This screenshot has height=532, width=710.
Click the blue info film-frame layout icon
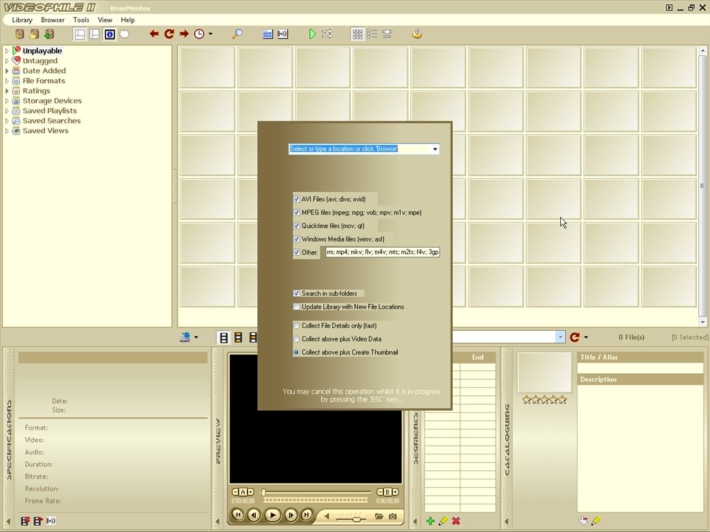coord(110,34)
